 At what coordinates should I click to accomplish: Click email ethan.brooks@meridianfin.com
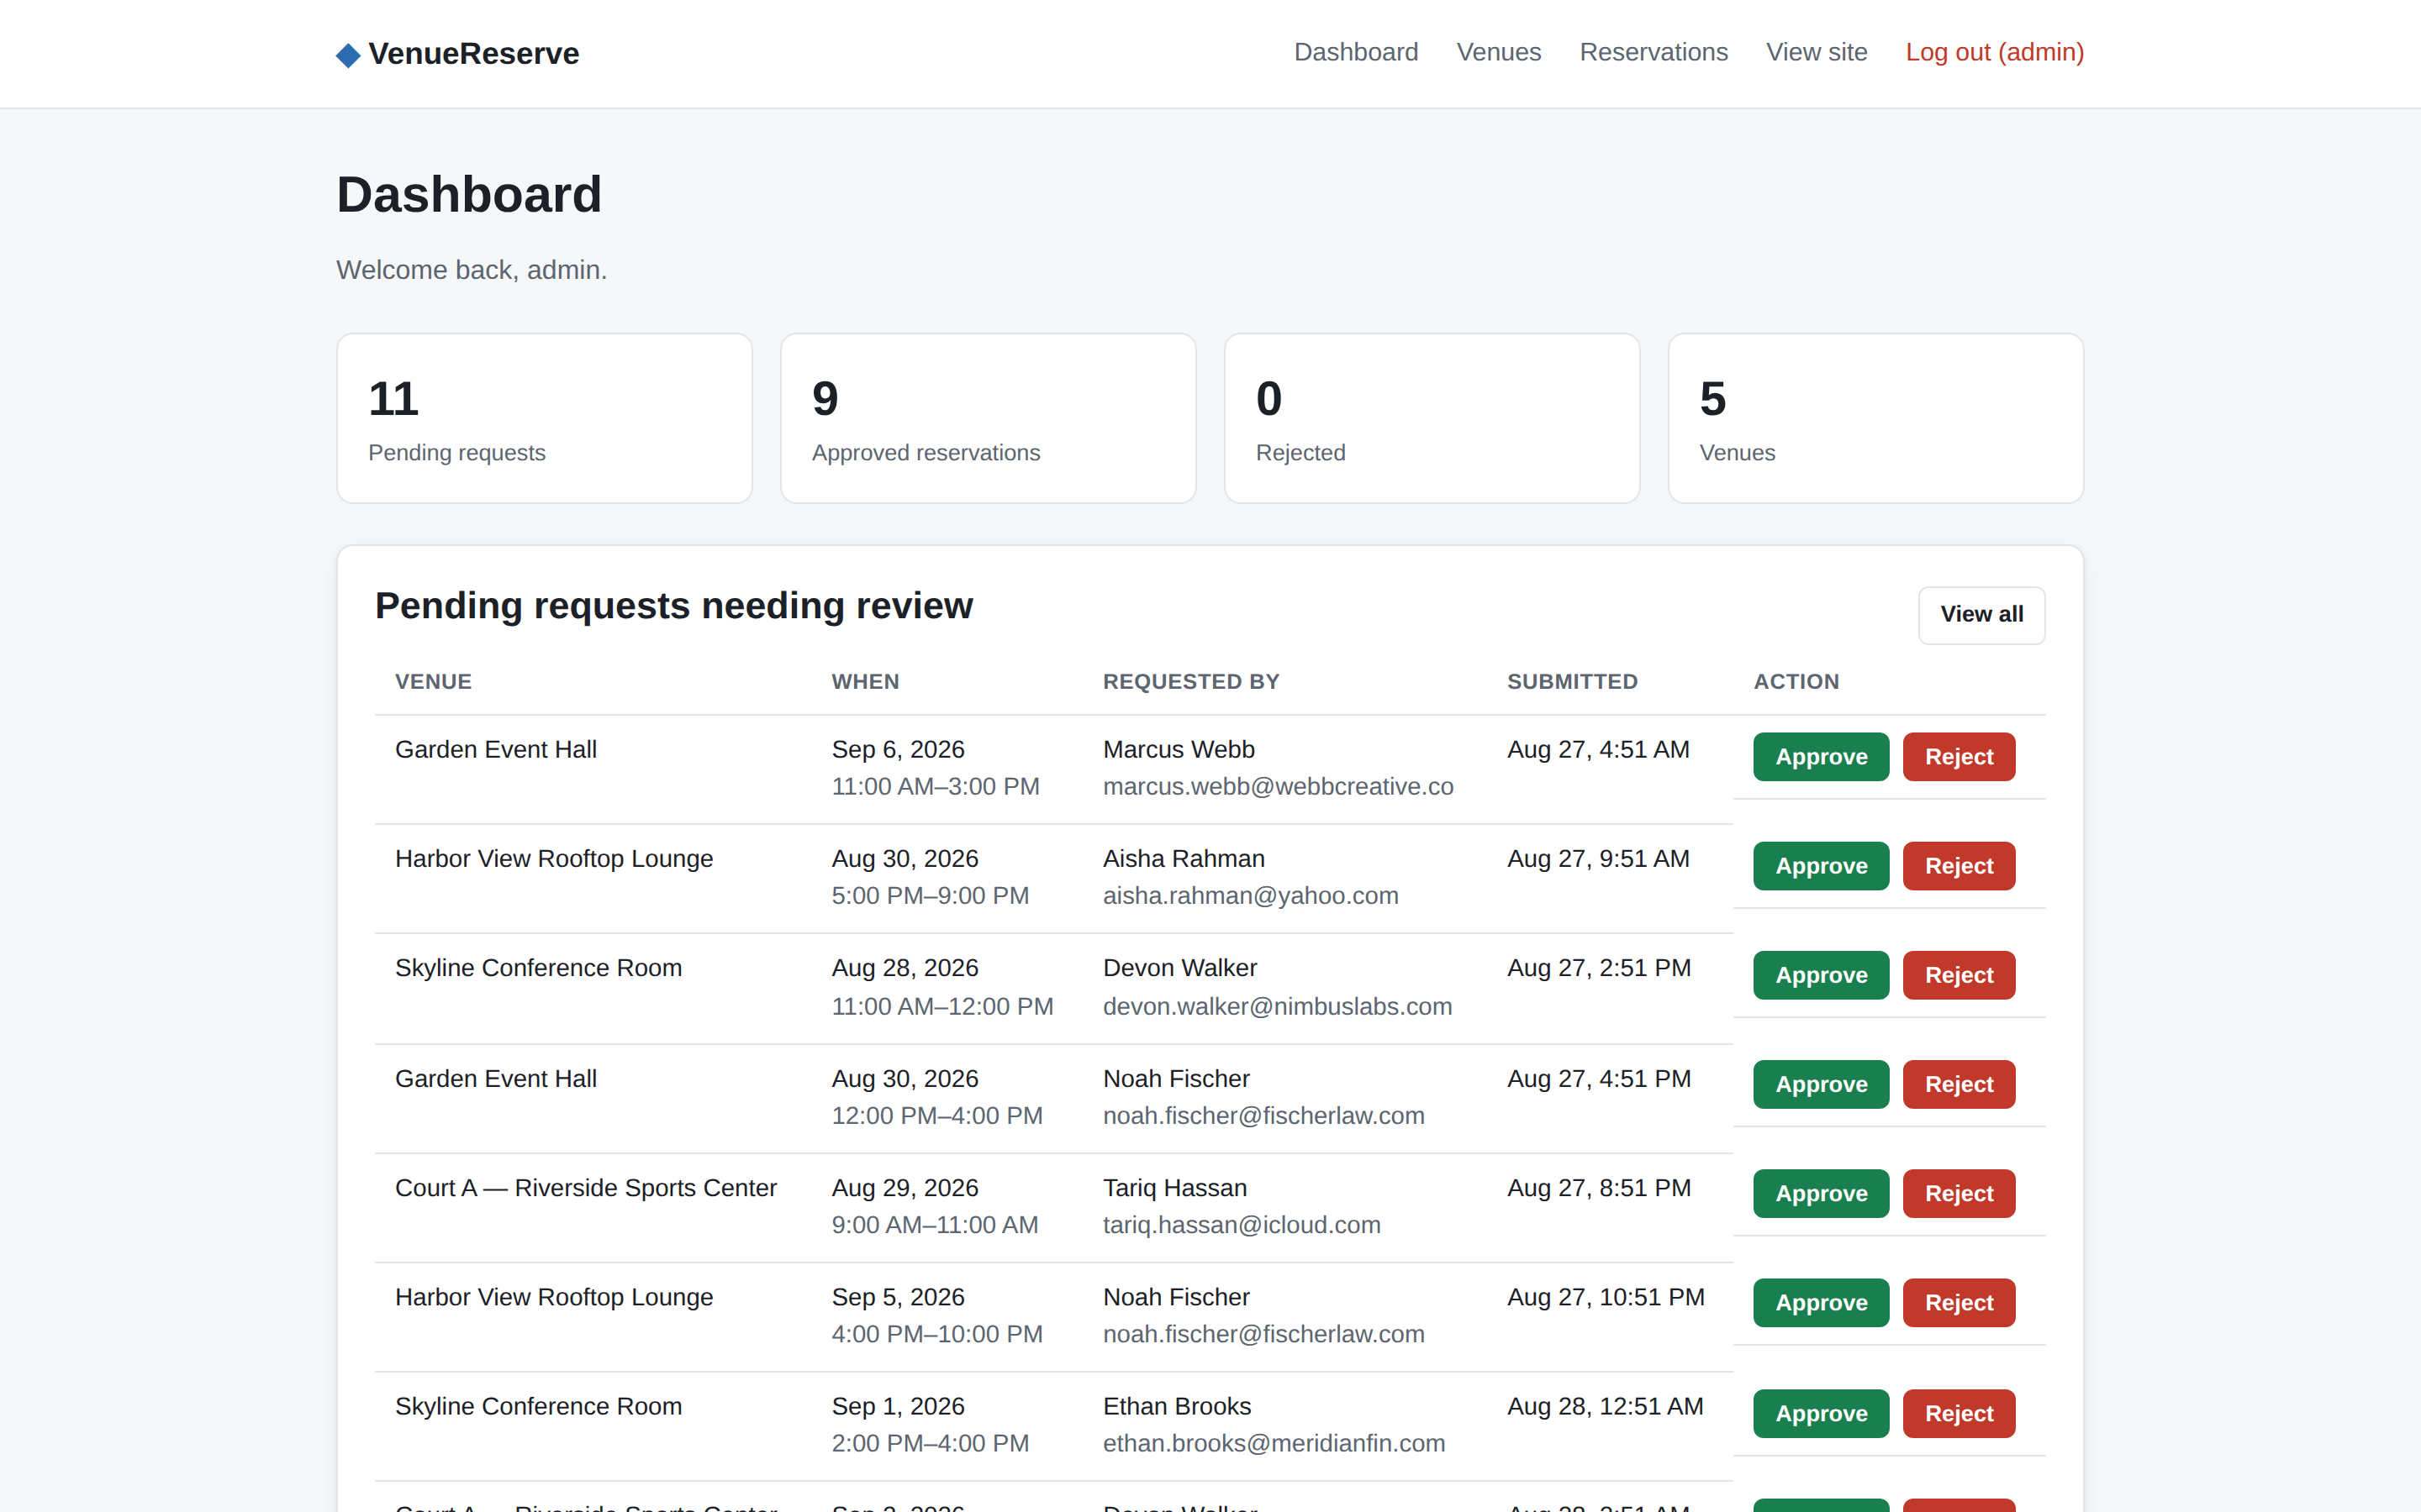1274,1443
